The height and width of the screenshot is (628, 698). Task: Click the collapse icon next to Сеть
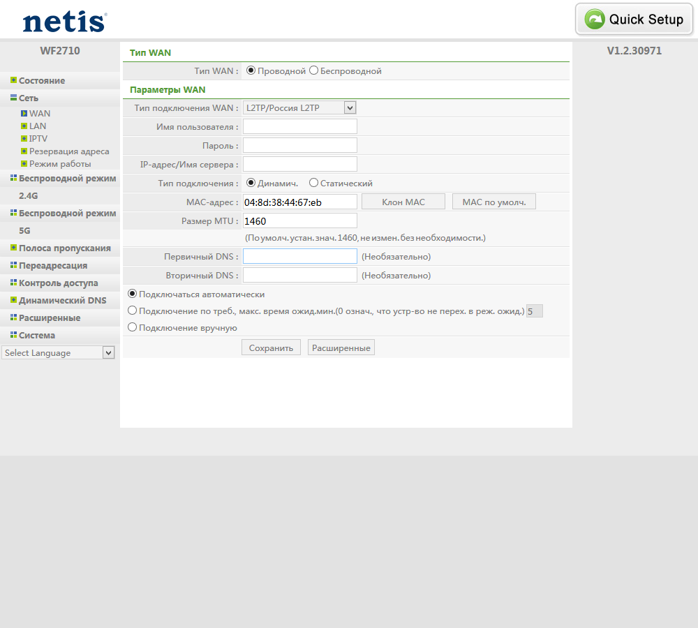[x=13, y=98]
